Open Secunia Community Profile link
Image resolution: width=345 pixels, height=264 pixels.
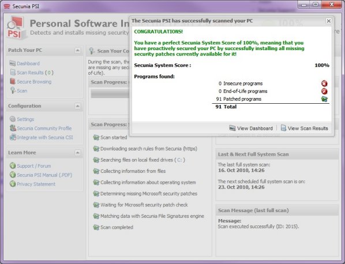tap(44, 128)
